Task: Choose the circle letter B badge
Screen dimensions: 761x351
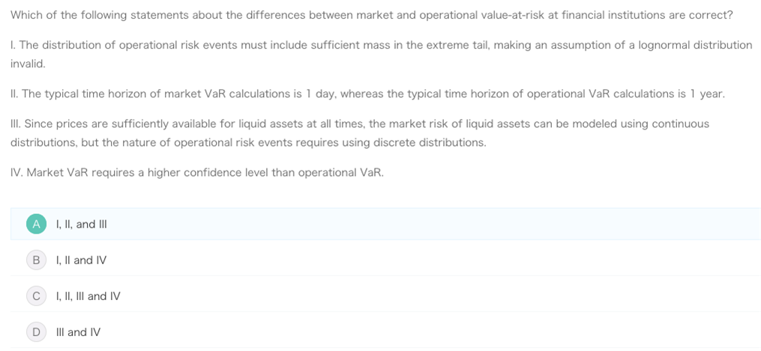Action: point(36,260)
